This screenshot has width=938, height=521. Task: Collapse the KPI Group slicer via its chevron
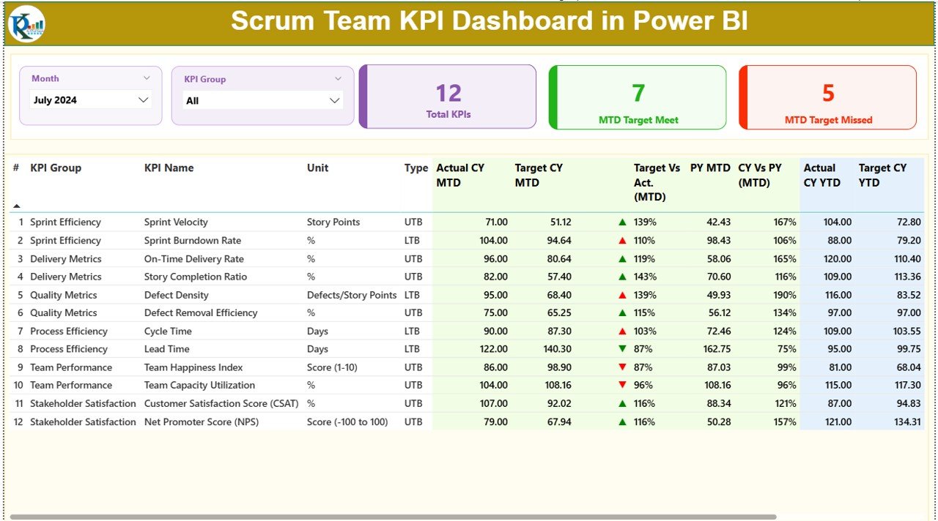point(339,78)
